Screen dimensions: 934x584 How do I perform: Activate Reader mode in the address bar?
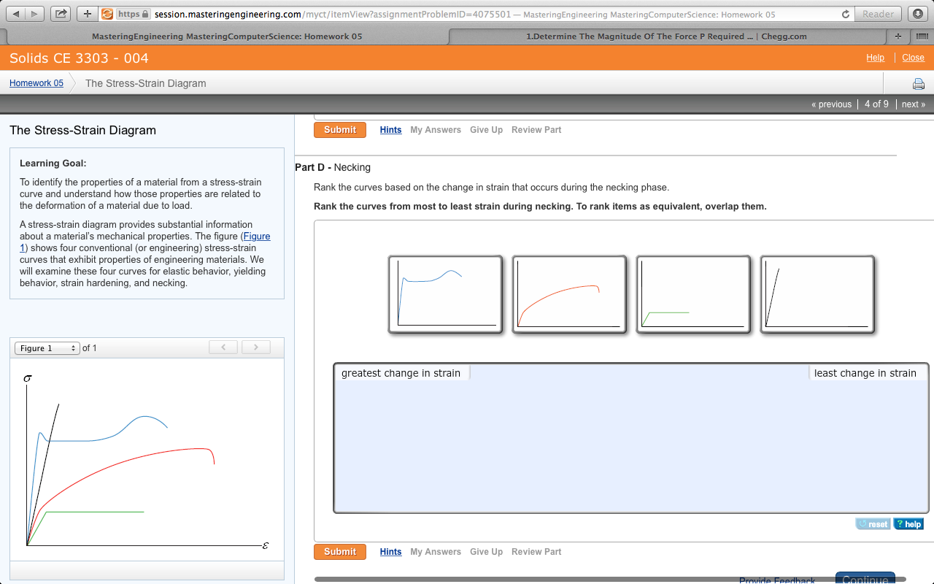point(877,13)
